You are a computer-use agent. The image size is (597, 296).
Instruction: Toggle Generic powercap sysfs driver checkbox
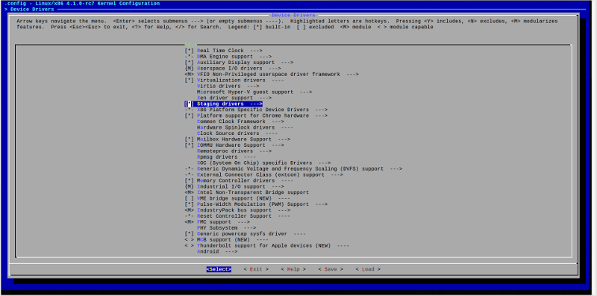(x=190, y=234)
